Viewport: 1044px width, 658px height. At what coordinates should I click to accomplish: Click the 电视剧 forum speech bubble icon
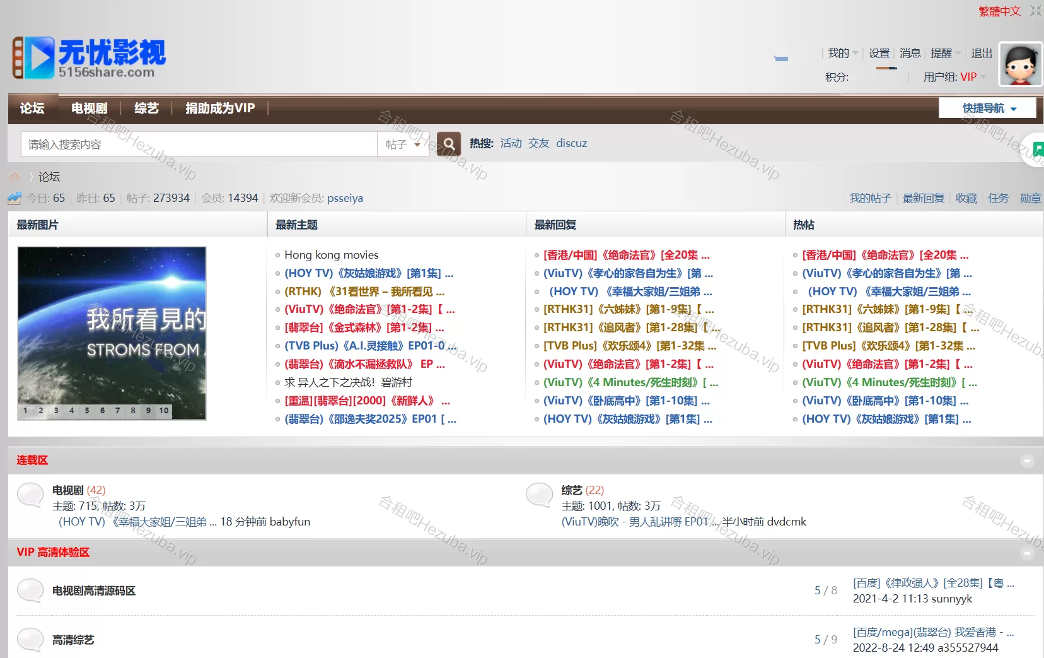(x=30, y=495)
